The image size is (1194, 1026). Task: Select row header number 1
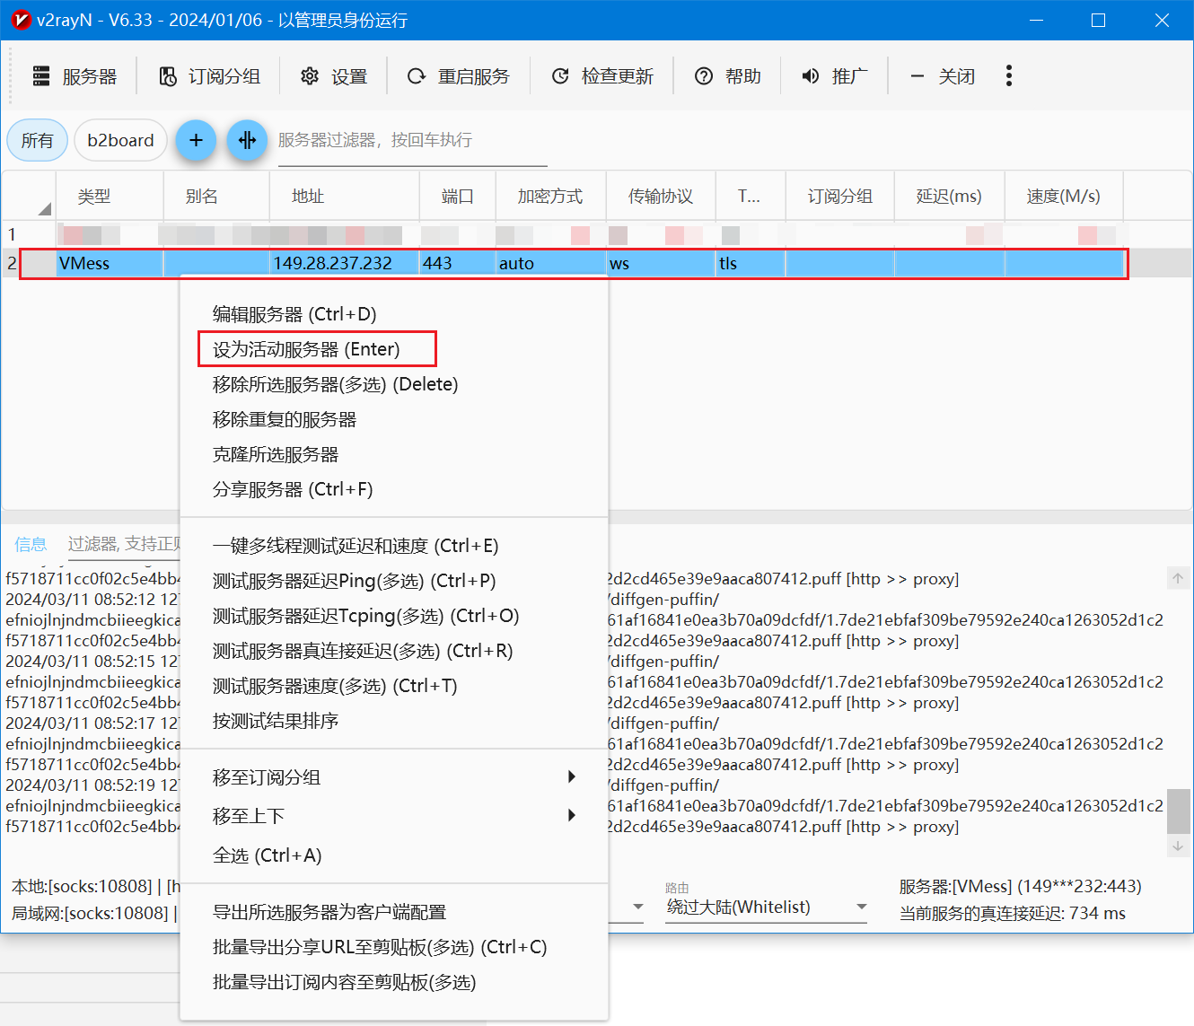point(13,234)
